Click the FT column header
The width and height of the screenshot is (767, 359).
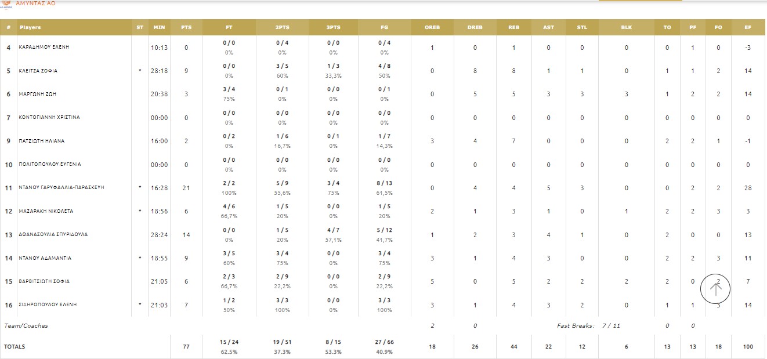[230, 27]
